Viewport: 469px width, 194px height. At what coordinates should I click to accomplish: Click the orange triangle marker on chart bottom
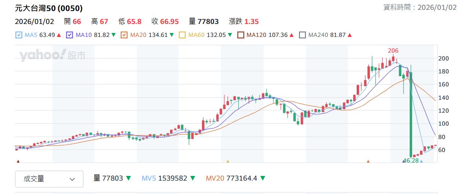pyautogui.click(x=368, y=161)
